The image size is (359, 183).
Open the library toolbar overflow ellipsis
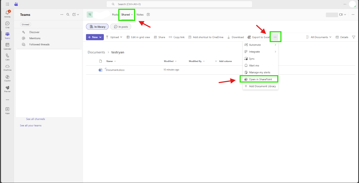coord(275,37)
